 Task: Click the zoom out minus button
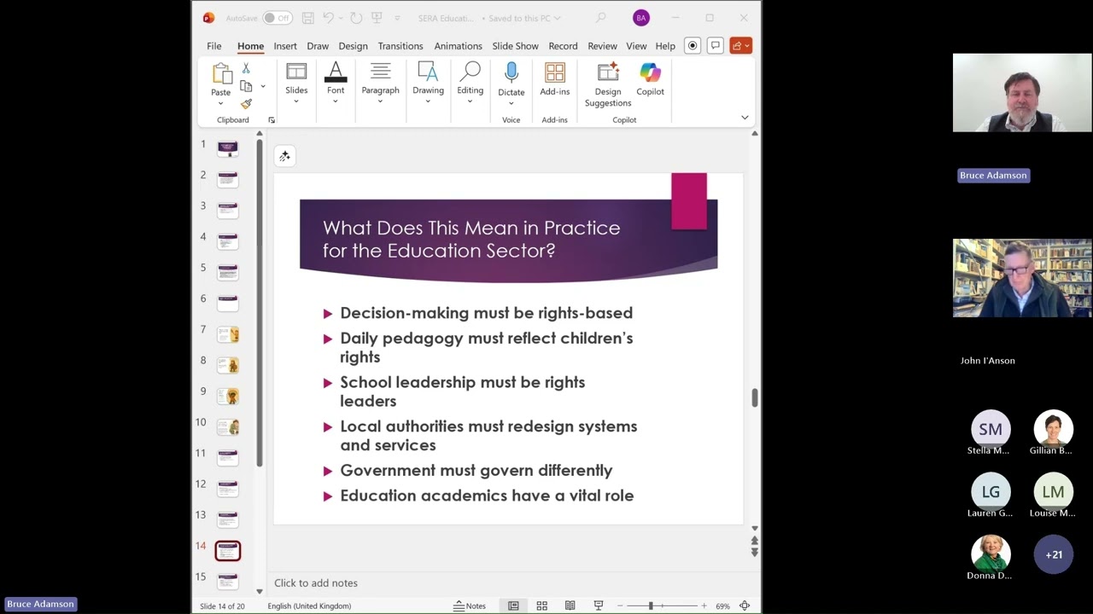pyautogui.click(x=620, y=606)
